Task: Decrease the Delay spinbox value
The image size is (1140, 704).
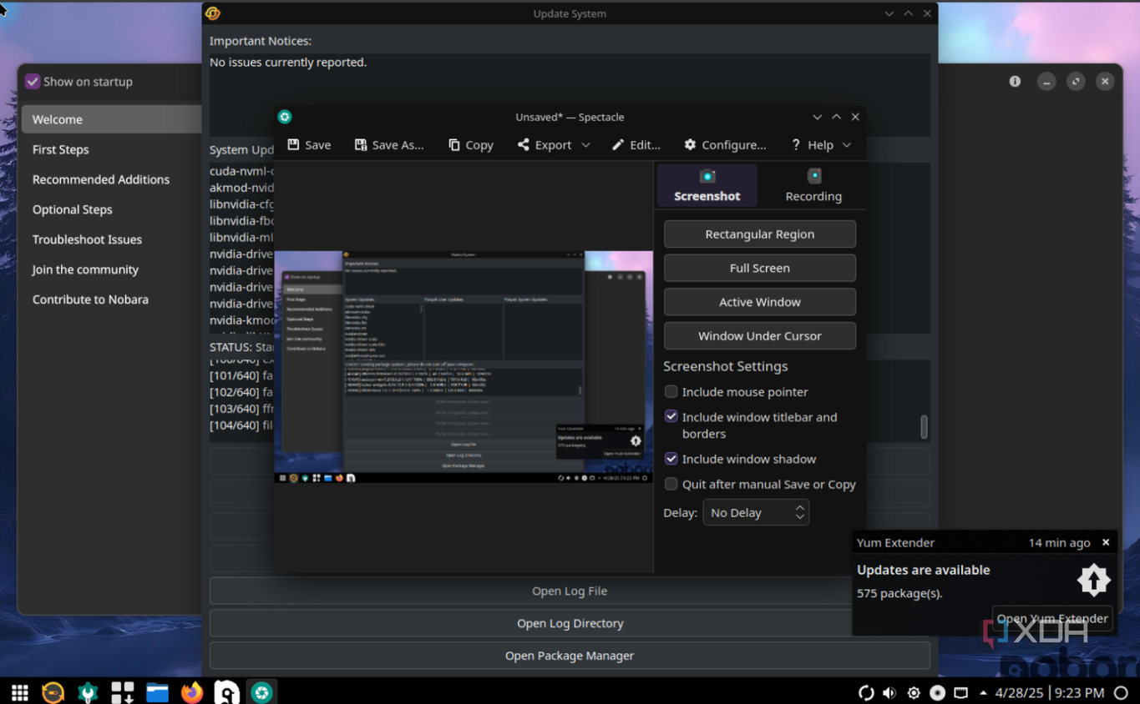Action: [x=800, y=518]
